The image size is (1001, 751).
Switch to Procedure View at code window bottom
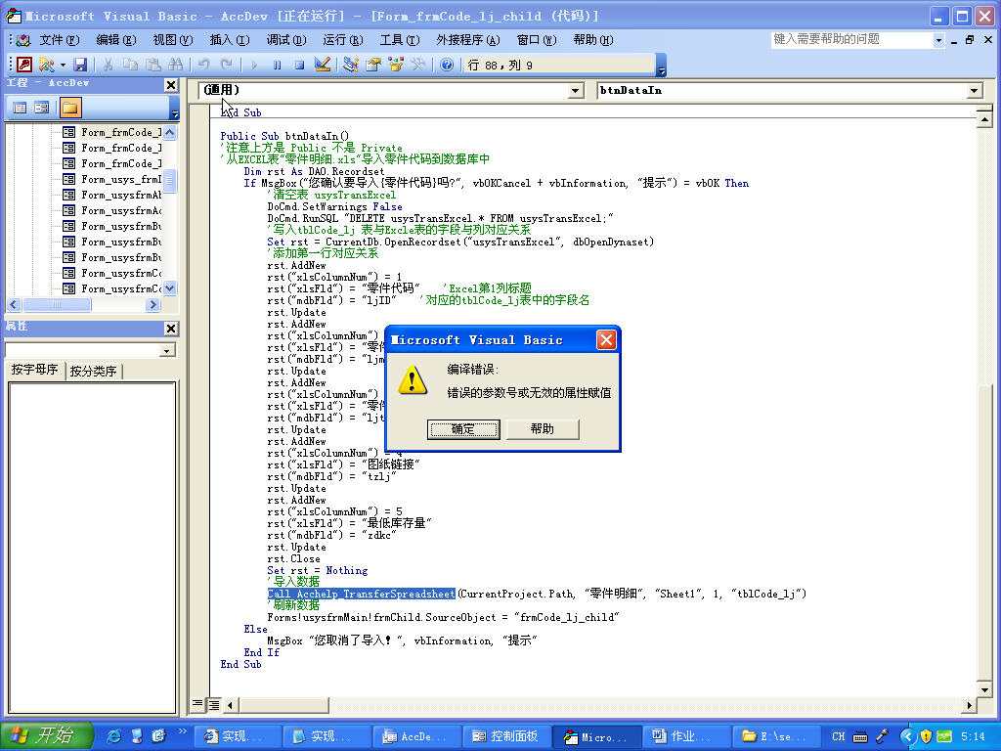pyautogui.click(x=197, y=704)
